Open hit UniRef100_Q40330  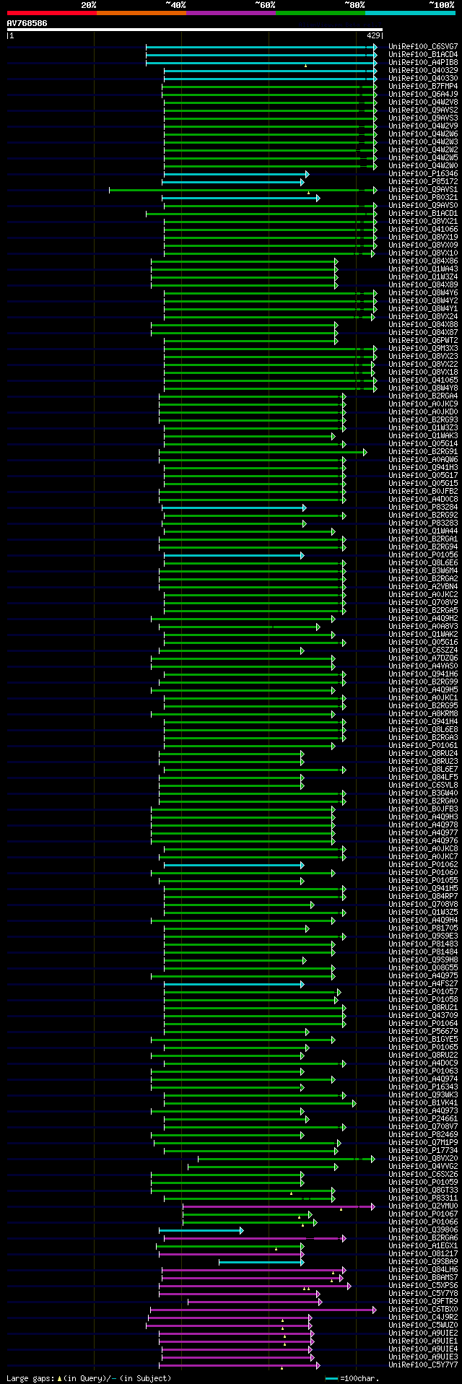pos(423,78)
